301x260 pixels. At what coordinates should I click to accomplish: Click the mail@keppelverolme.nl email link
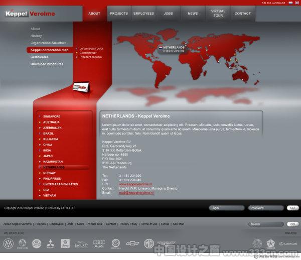point(136,193)
